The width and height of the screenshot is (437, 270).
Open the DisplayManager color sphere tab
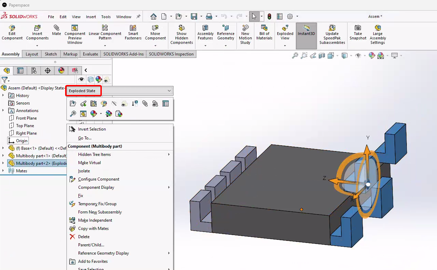click(x=61, y=71)
